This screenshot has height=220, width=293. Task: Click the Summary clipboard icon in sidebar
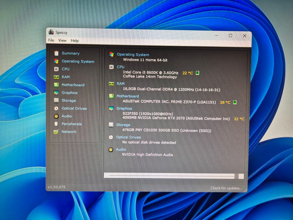(x=56, y=53)
